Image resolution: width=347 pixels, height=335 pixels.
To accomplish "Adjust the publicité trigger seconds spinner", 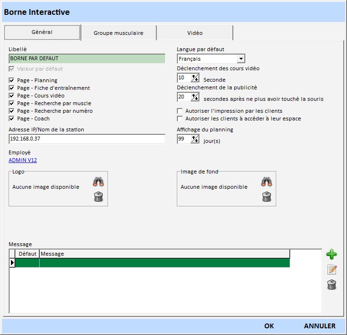I will (x=195, y=97).
